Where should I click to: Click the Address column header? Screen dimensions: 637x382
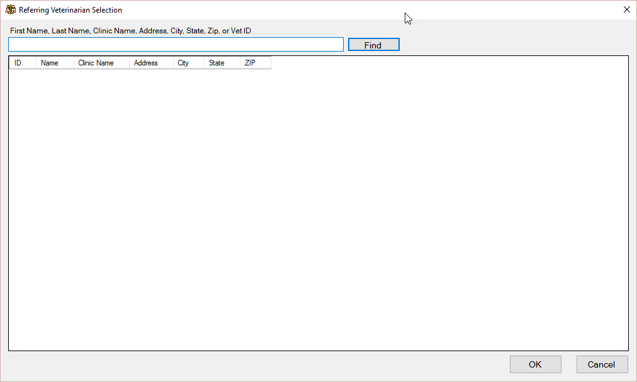point(151,63)
